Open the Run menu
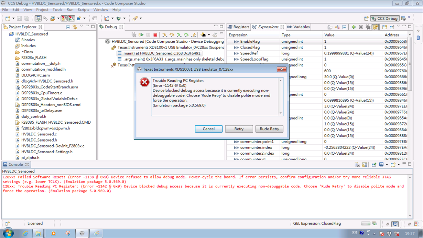423x238 pixels. click(x=70, y=10)
